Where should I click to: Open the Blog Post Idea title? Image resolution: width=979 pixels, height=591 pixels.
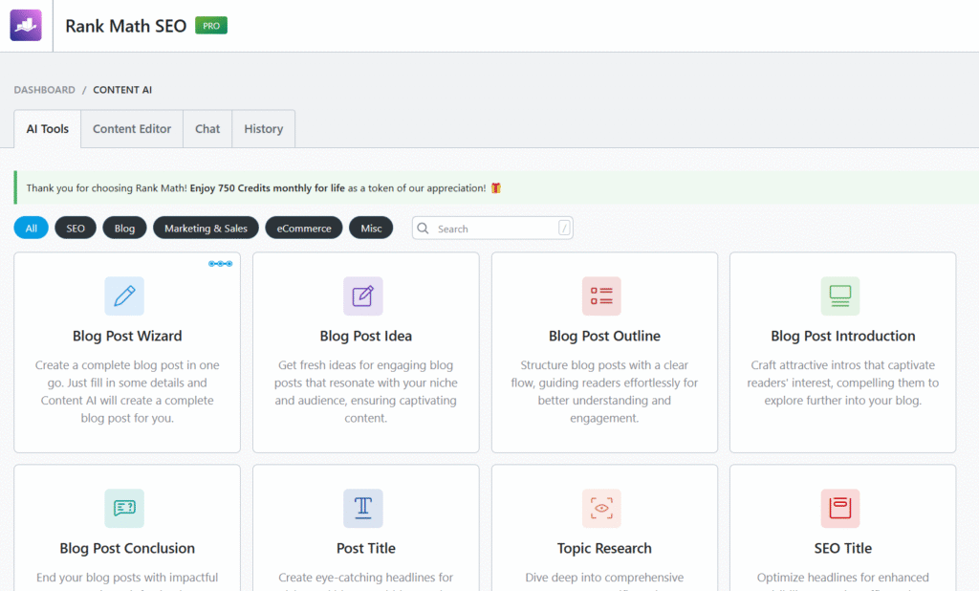tap(366, 336)
